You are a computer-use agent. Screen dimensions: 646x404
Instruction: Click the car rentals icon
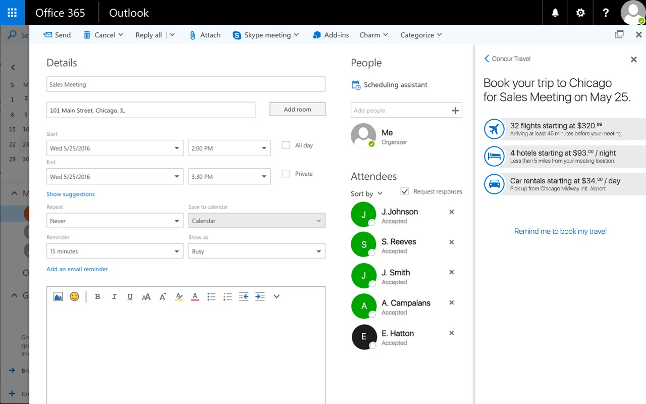pyautogui.click(x=495, y=184)
